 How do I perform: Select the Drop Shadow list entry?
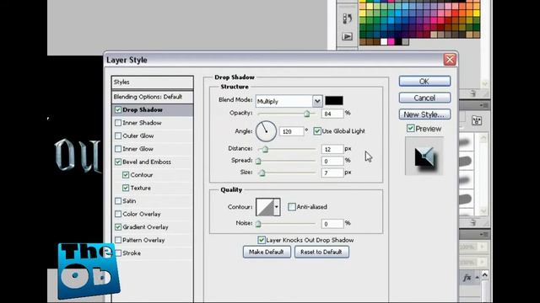coord(152,110)
